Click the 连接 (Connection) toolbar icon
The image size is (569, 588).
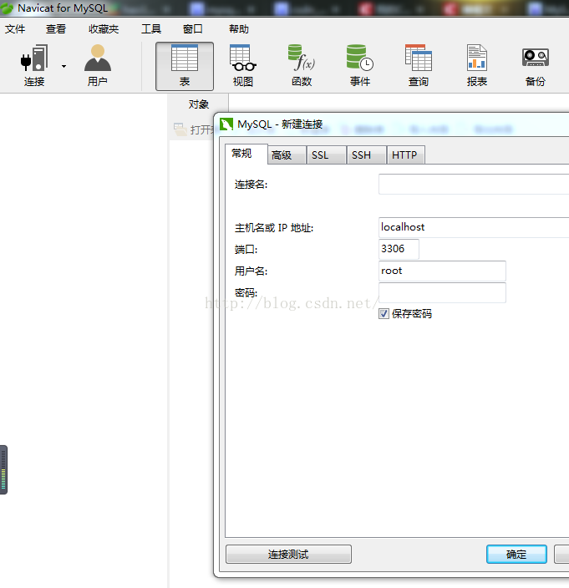[x=34, y=66]
